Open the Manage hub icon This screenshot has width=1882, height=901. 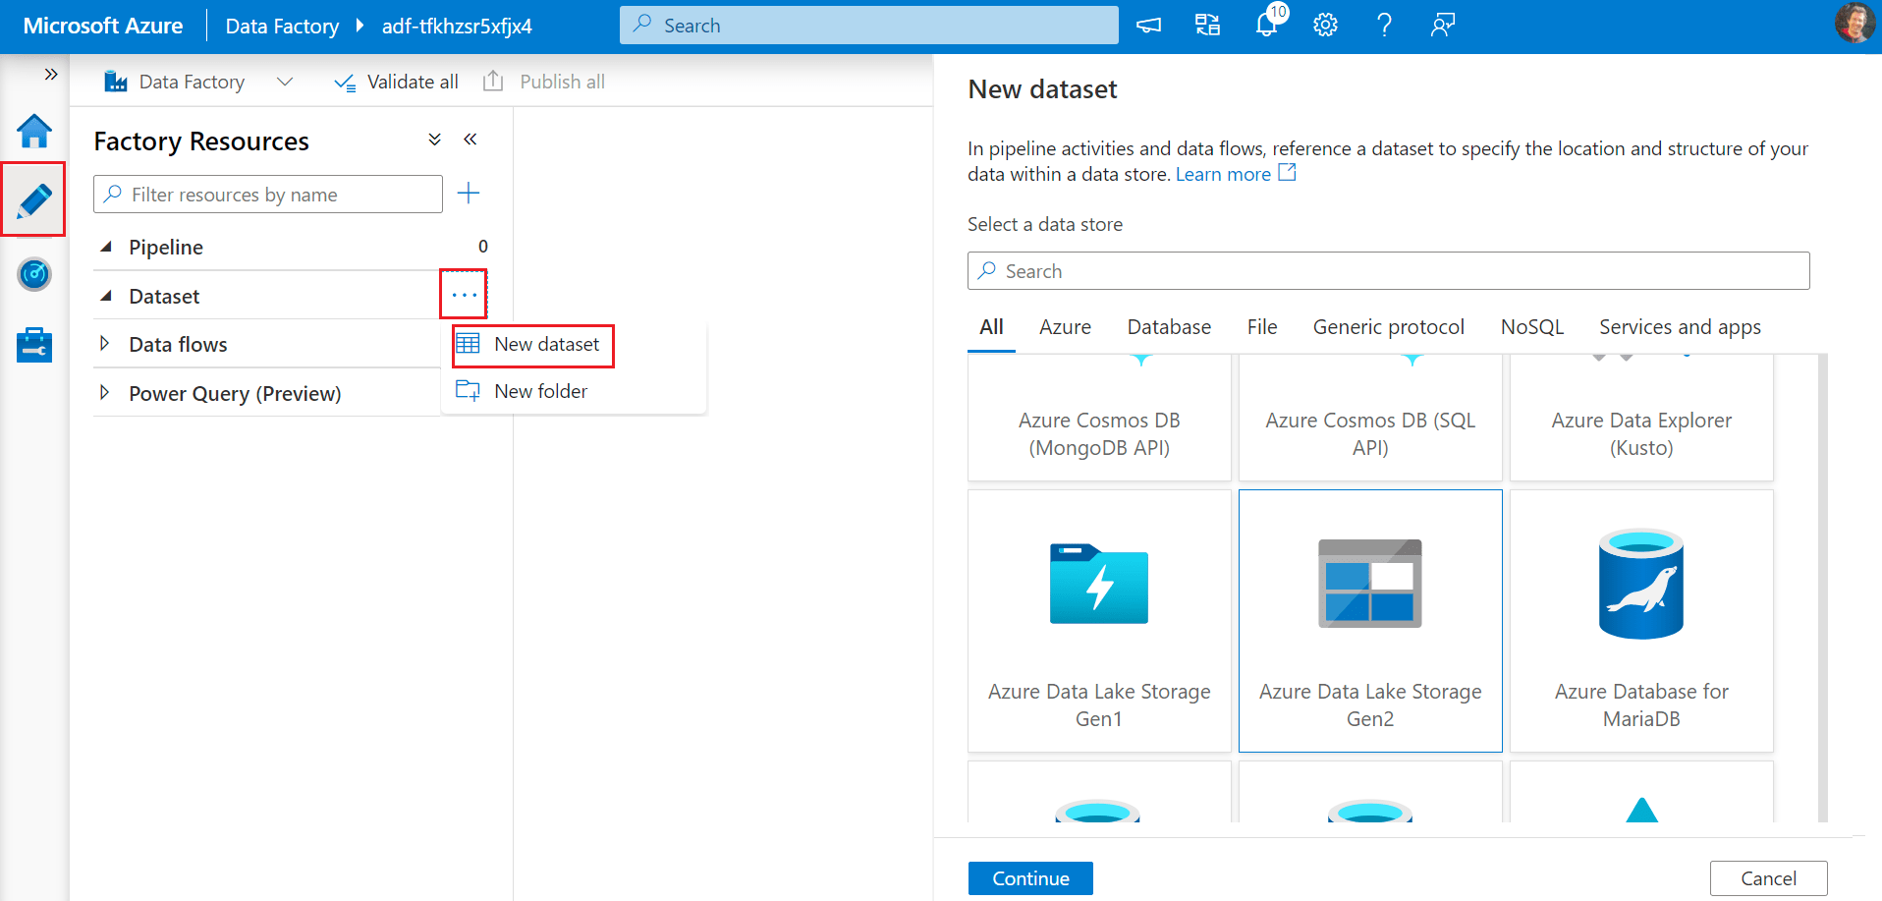(x=33, y=344)
